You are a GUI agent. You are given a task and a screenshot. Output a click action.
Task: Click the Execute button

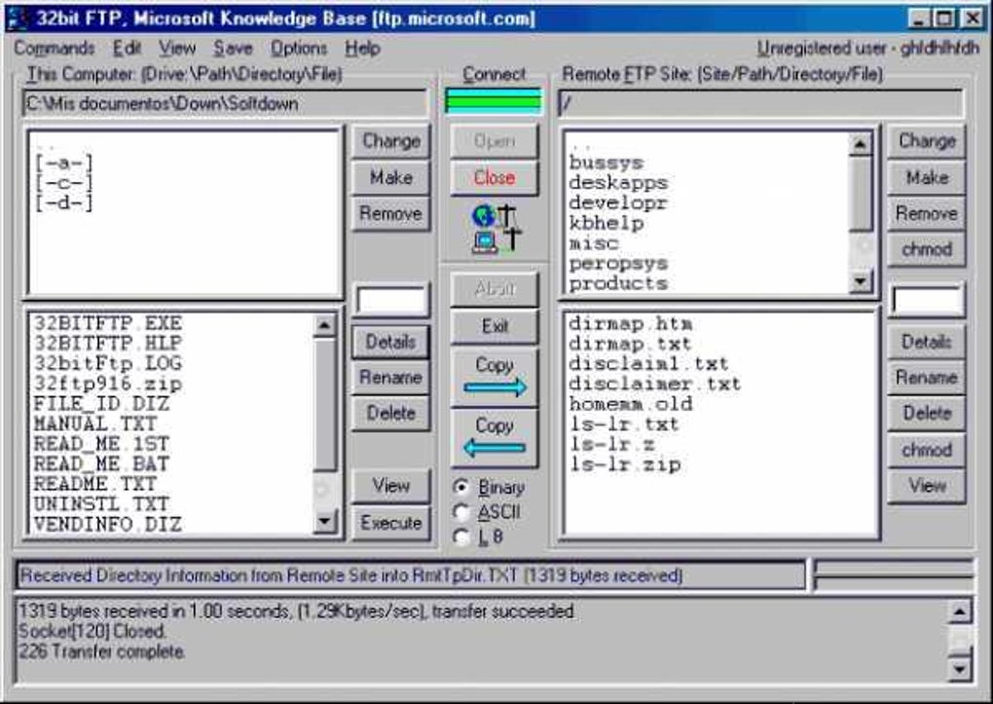[x=390, y=523]
